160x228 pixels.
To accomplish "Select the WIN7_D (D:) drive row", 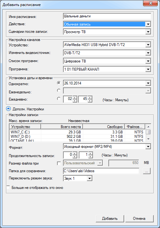I will coord(77,137).
